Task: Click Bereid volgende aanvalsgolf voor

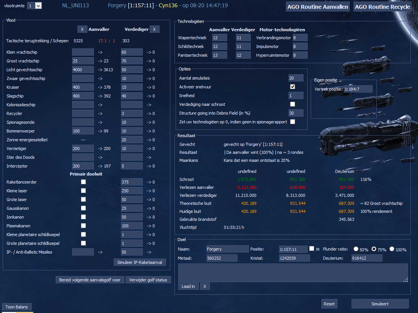Action: pyautogui.click(x=90, y=280)
